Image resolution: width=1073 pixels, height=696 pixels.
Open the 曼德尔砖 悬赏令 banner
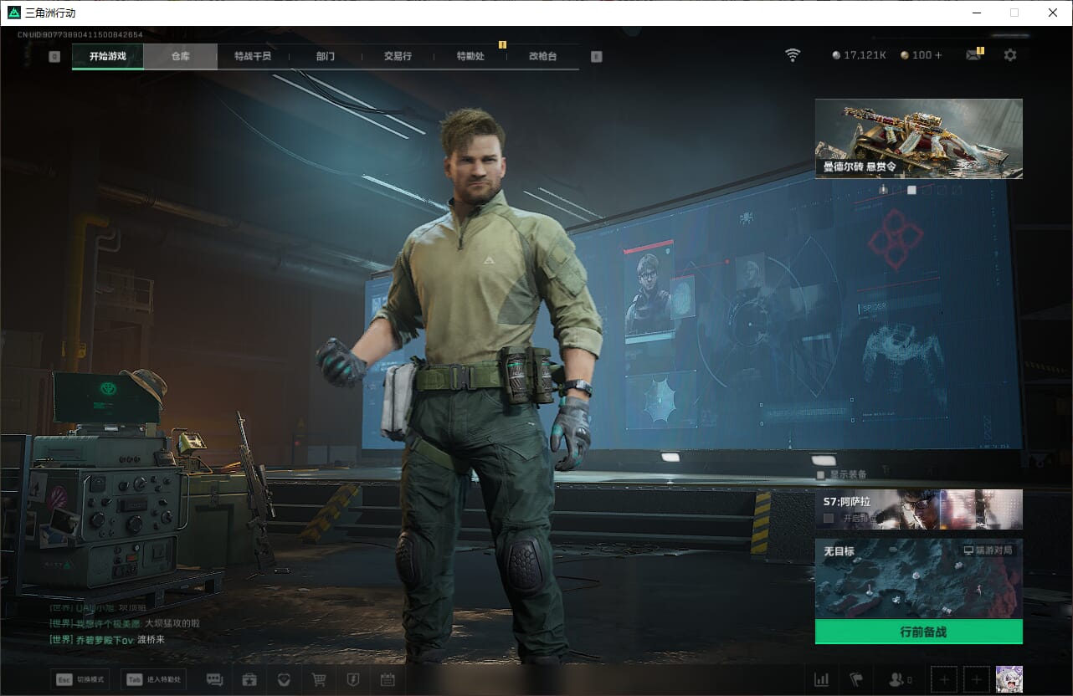[x=918, y=138]
